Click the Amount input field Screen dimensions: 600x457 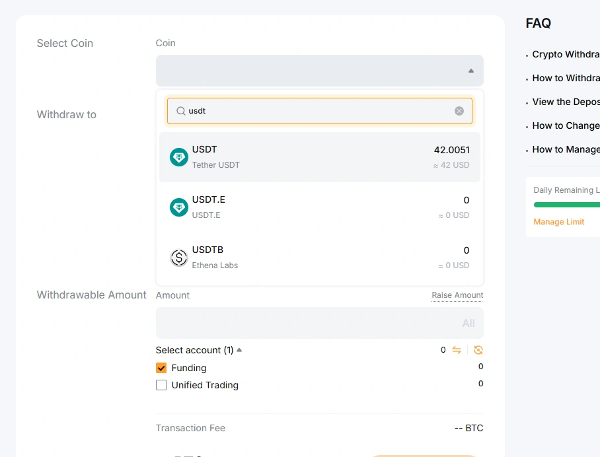(x=320, y=323)
